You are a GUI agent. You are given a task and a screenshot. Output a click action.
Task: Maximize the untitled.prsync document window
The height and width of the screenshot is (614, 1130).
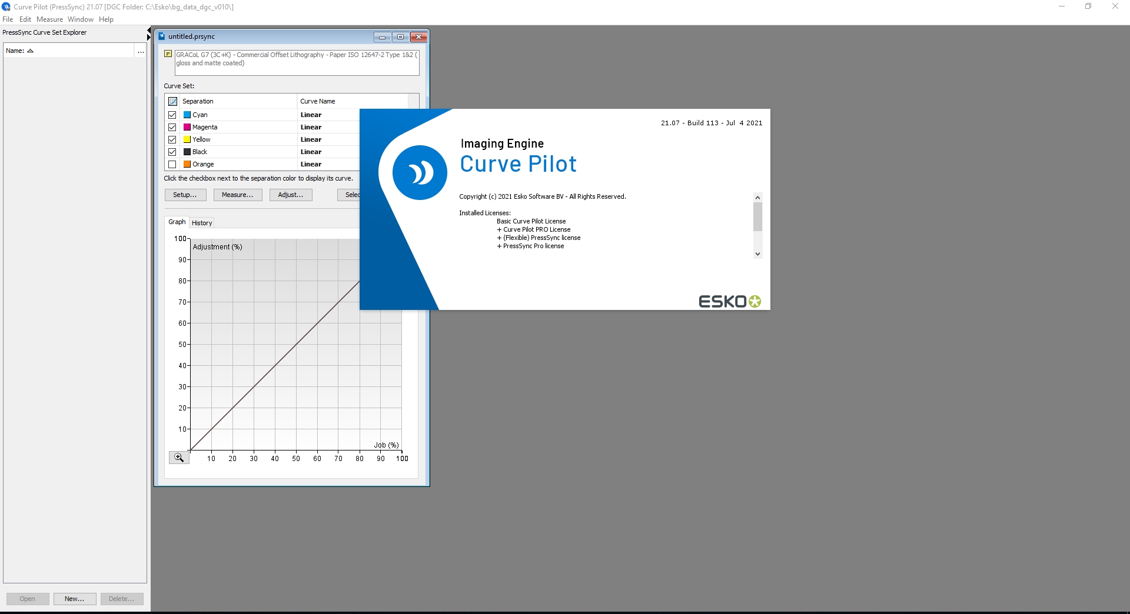tap(400, 37)
